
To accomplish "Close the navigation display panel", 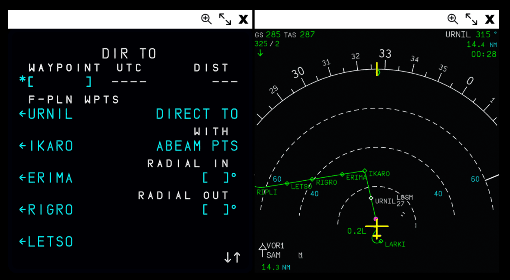I will pos(490,19).
